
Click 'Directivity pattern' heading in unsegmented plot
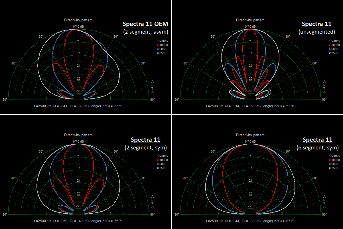tap(250, 20)
